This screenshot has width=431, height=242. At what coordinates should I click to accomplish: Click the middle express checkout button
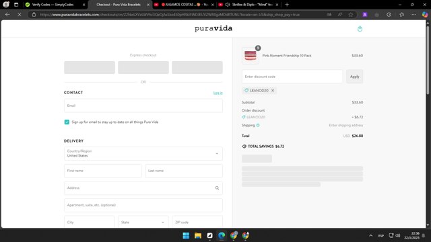pyautogui.click(x=143, y=67)
